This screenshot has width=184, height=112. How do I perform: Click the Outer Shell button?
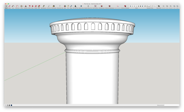pos(159,6)
